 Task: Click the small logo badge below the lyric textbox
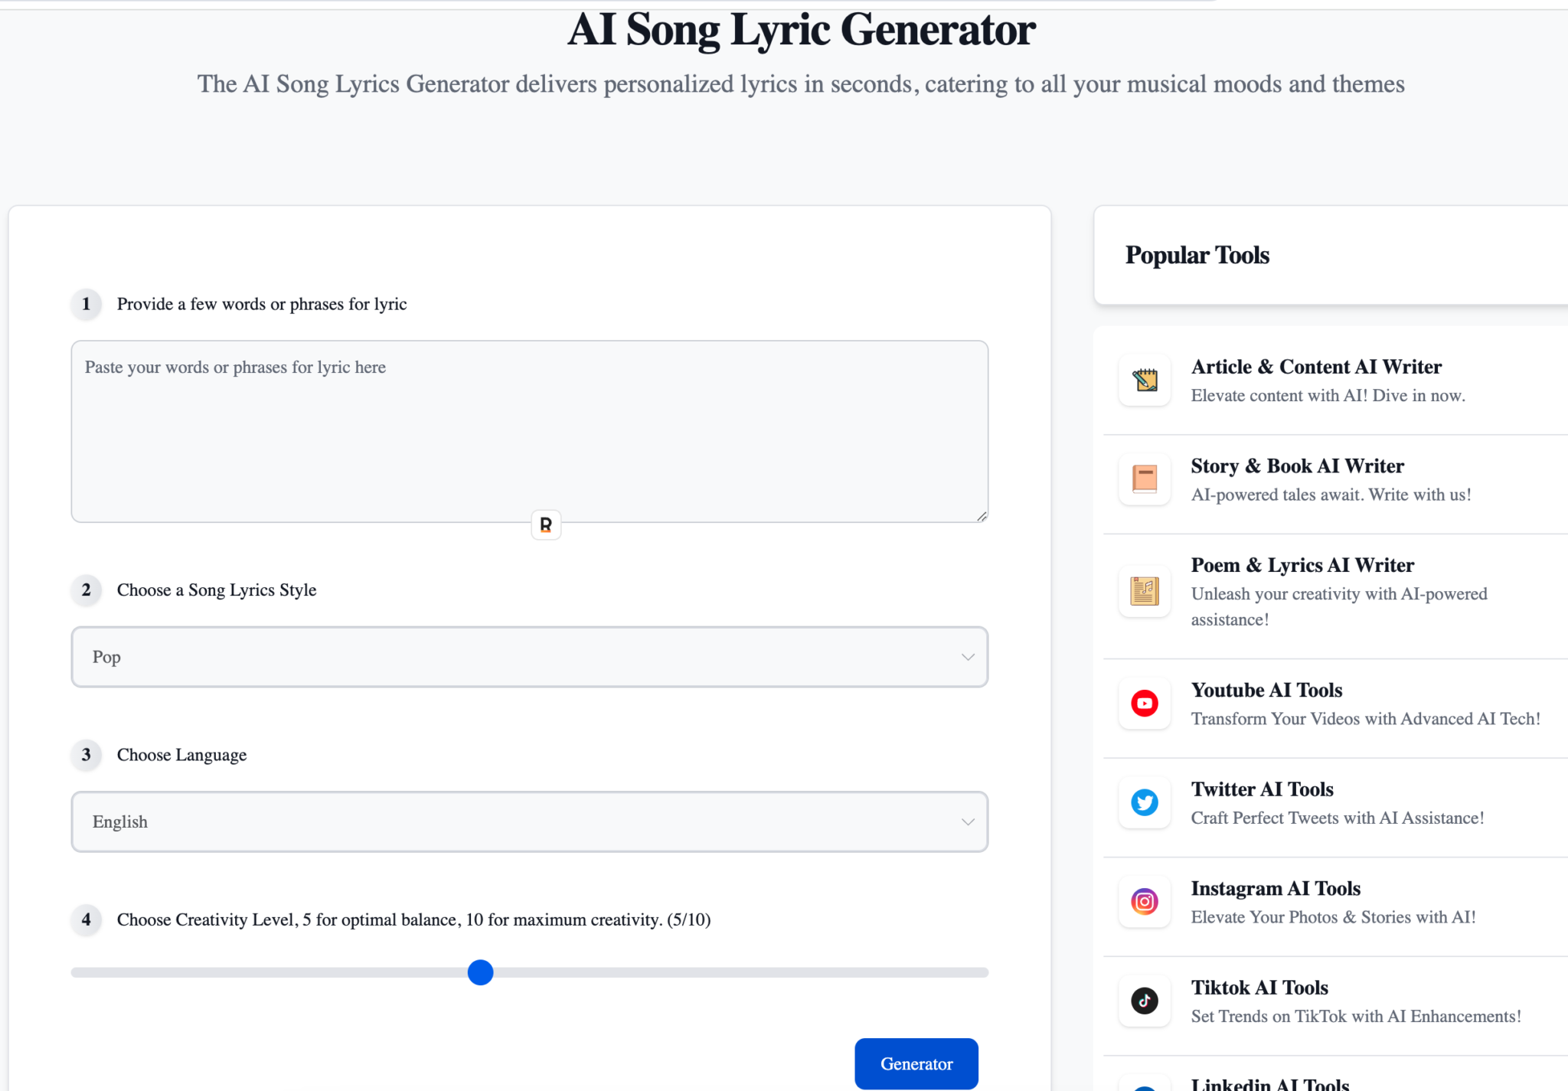click(545, 524)
